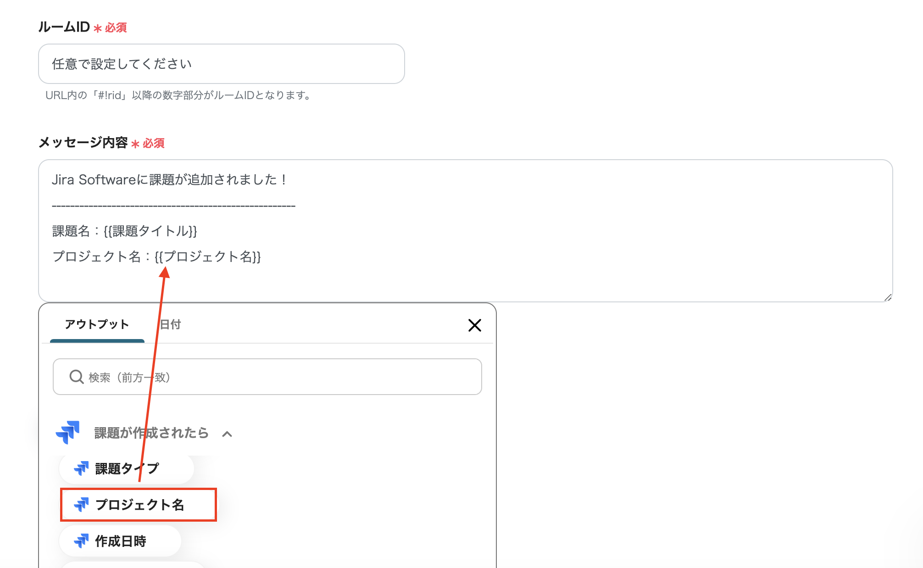
Task: Select the 作成日時 output variable
Action: point(121,541)
